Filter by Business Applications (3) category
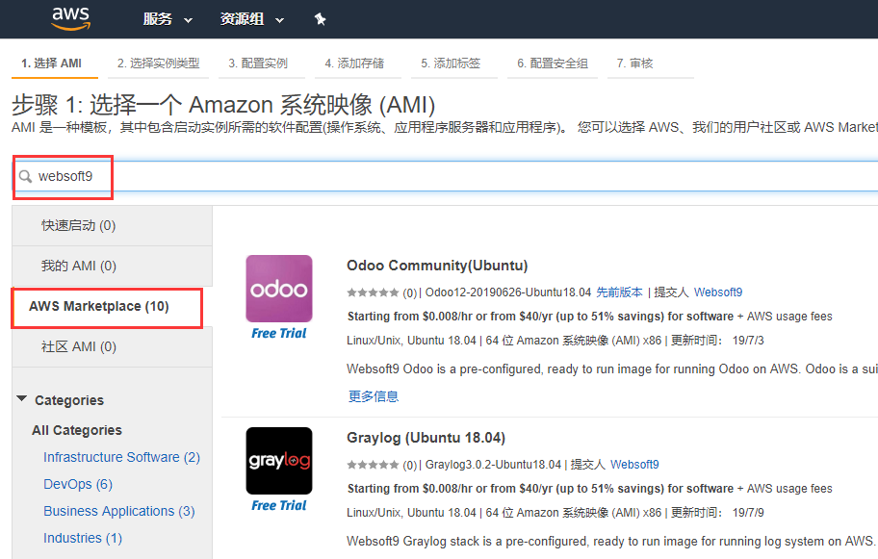878x559 pixels. pyautogui.click(x=118, y=511)
